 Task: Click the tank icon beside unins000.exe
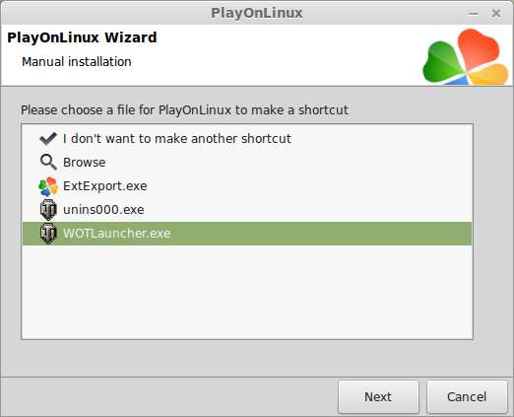pyautogui.click(x=48, y=210)
